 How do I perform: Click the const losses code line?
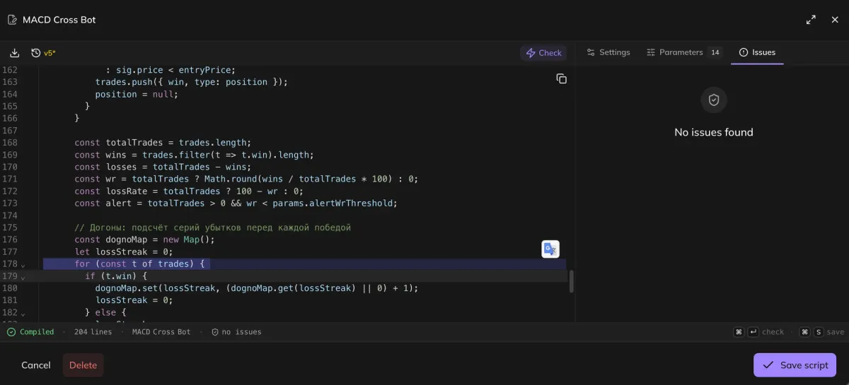(x=163, y=167)
